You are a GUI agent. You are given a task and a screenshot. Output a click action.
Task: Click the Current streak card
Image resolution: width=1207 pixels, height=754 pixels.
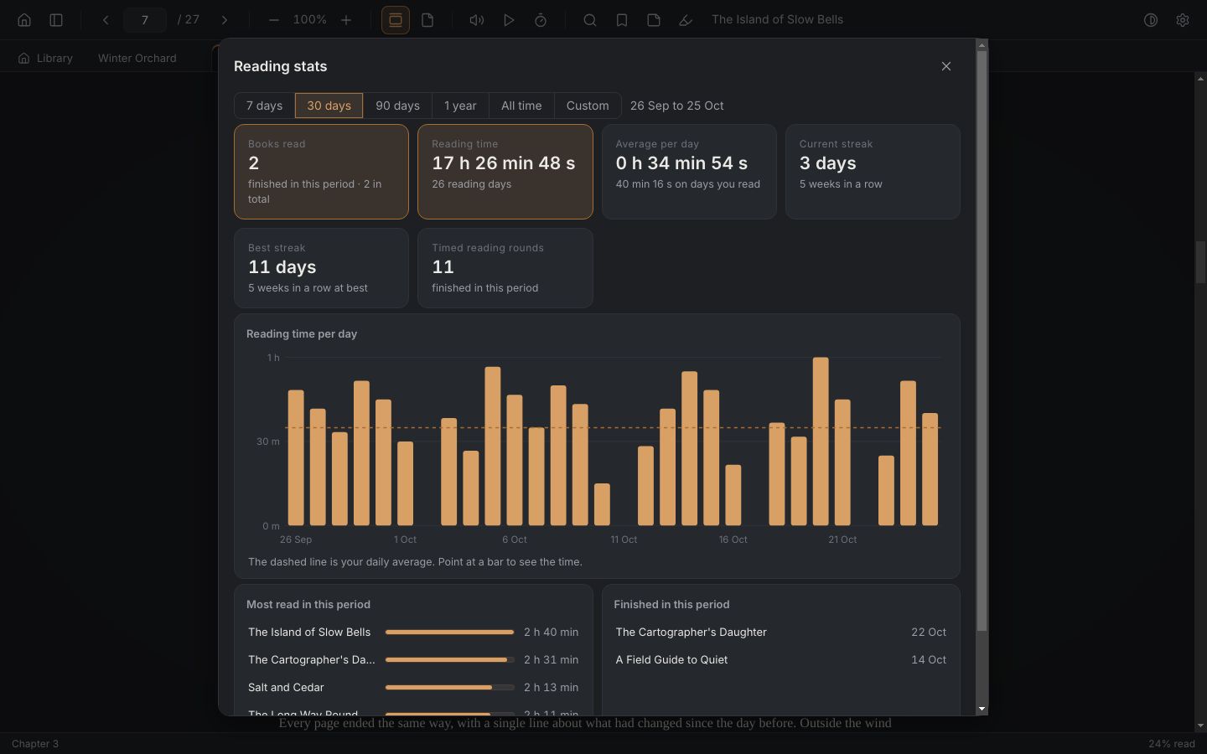tap(873, 172)
